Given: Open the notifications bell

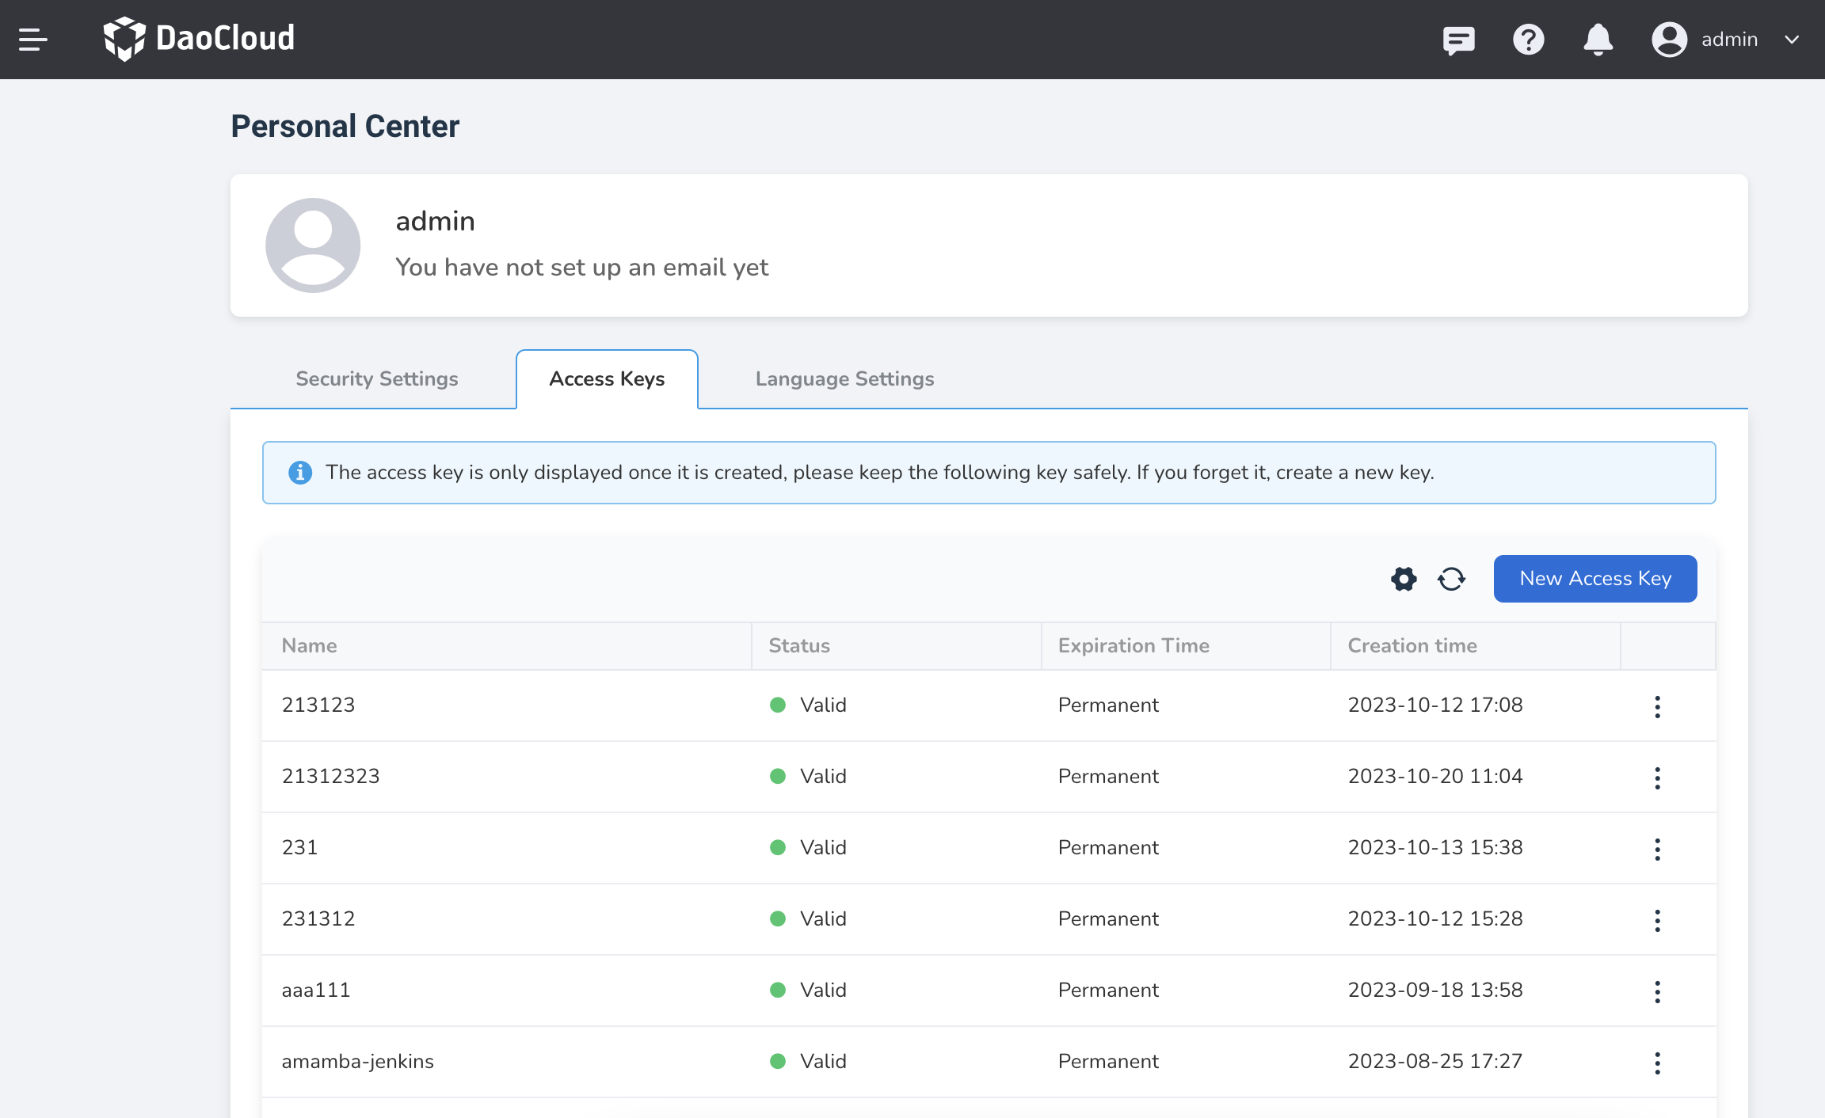Looking at the screenshot, I should click(1598, 39).
